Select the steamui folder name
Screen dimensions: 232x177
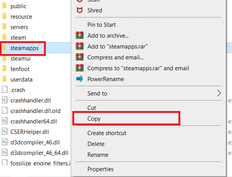click(x=21, y=59)
